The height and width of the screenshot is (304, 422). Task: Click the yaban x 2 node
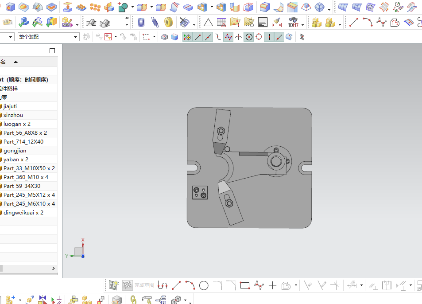[15, 160]
